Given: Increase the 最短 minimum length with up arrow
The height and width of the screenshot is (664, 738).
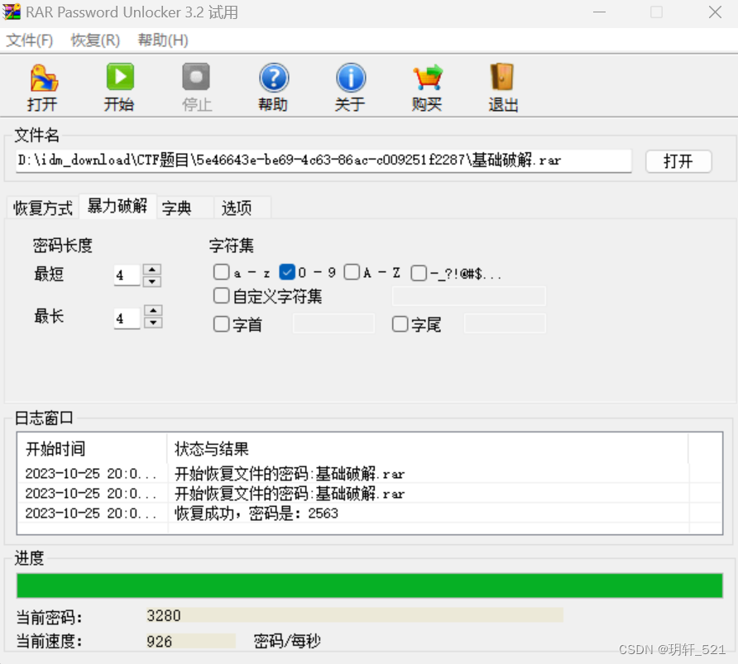Looking at the screenshot, I should (x=152, y=270).
